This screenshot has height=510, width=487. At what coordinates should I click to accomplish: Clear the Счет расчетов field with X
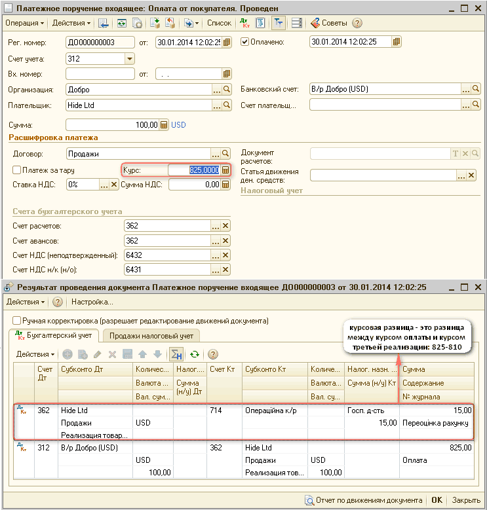[x=226, y=226]
